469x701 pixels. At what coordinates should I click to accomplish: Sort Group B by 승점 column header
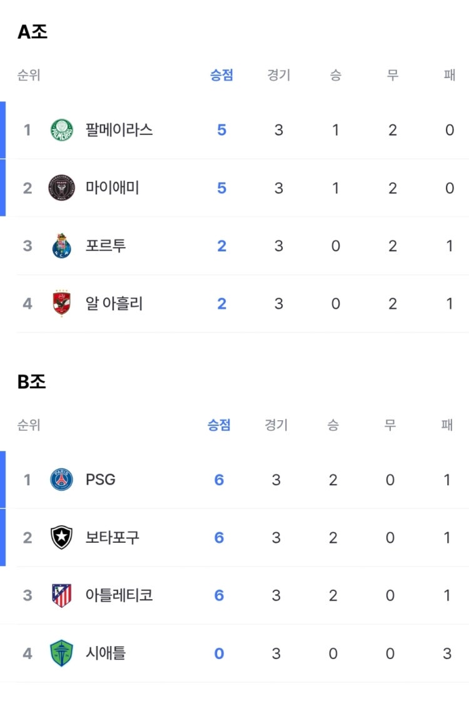[x=219, y=425]
